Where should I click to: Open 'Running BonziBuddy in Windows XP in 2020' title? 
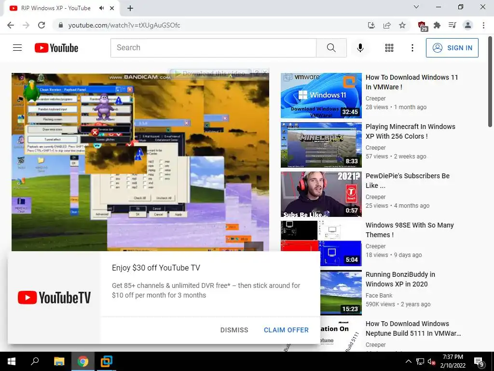pyautogui.click(x=400, y=279)
